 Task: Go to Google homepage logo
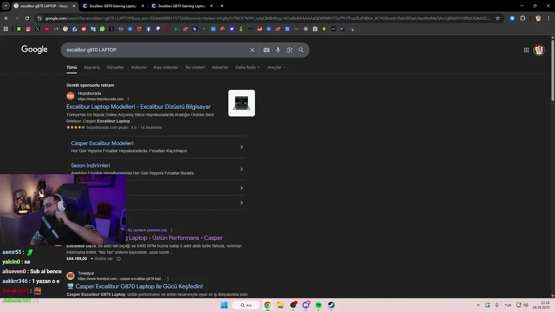[x=34, y=49]
